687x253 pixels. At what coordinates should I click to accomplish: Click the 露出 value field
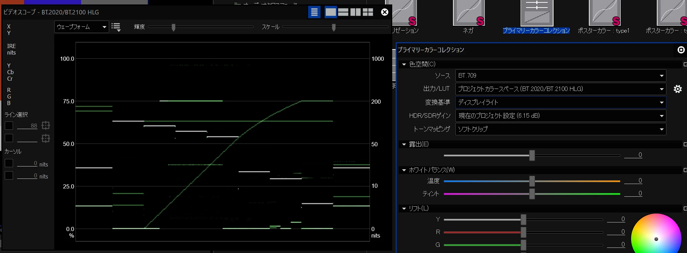pyautogui.click(x=633, y=155)
